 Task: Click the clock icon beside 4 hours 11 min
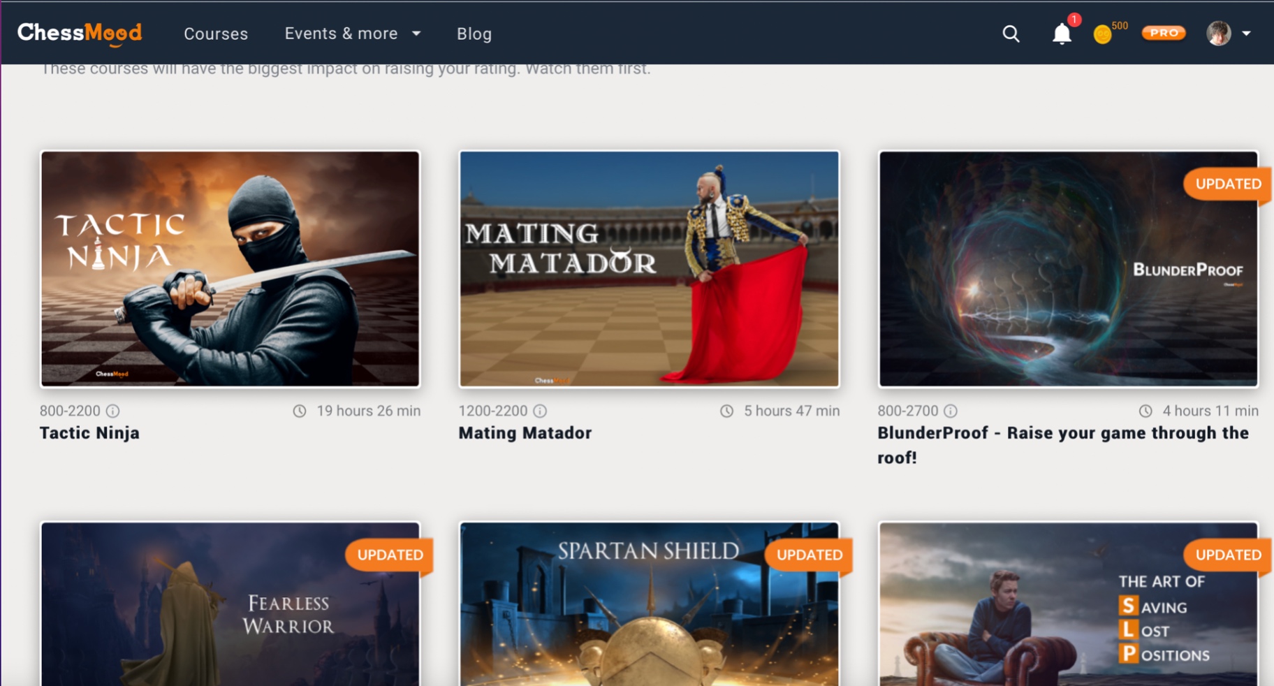[1145, 411]
